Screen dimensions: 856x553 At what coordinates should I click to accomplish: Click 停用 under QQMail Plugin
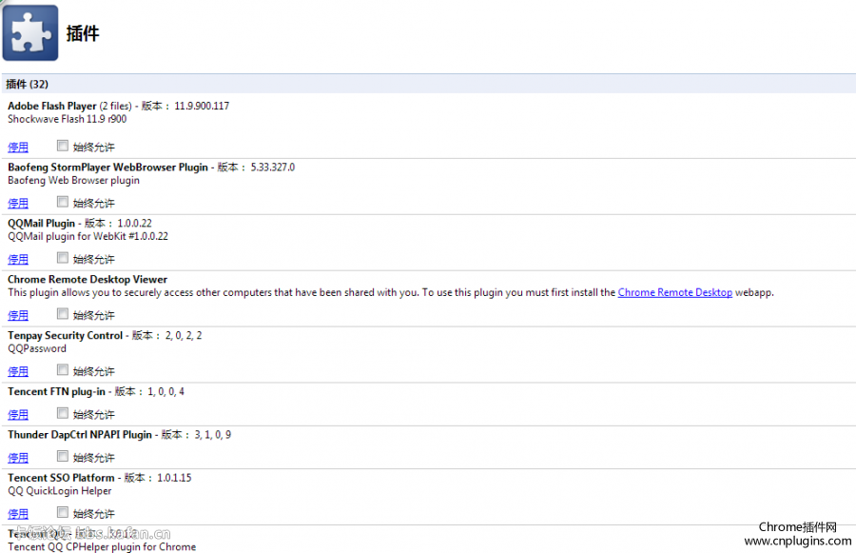pyautogui.click(x=18, y=259)
